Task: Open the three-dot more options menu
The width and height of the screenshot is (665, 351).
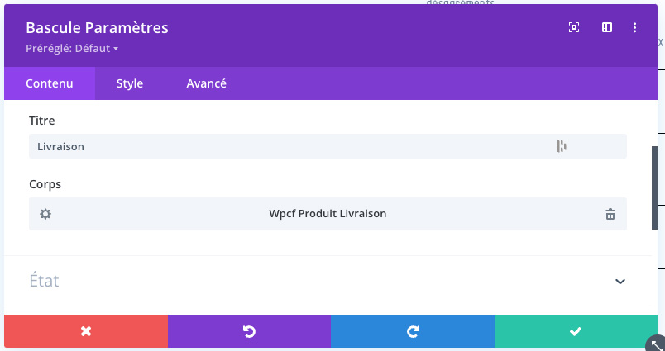Action: (634, 27)
